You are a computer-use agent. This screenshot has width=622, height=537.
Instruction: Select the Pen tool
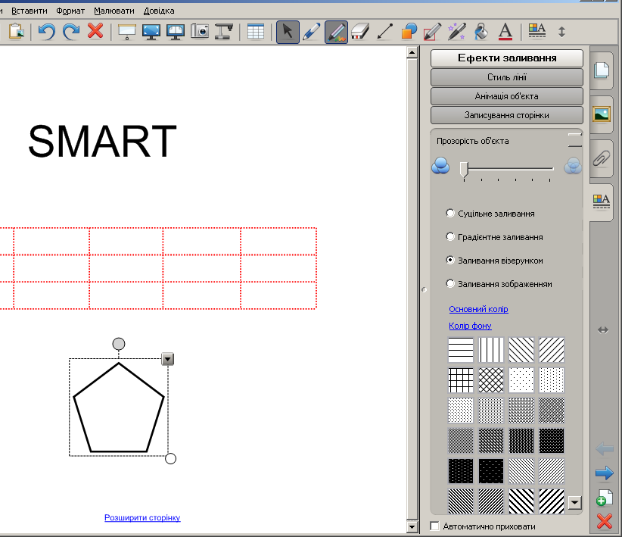coord(312,32)
